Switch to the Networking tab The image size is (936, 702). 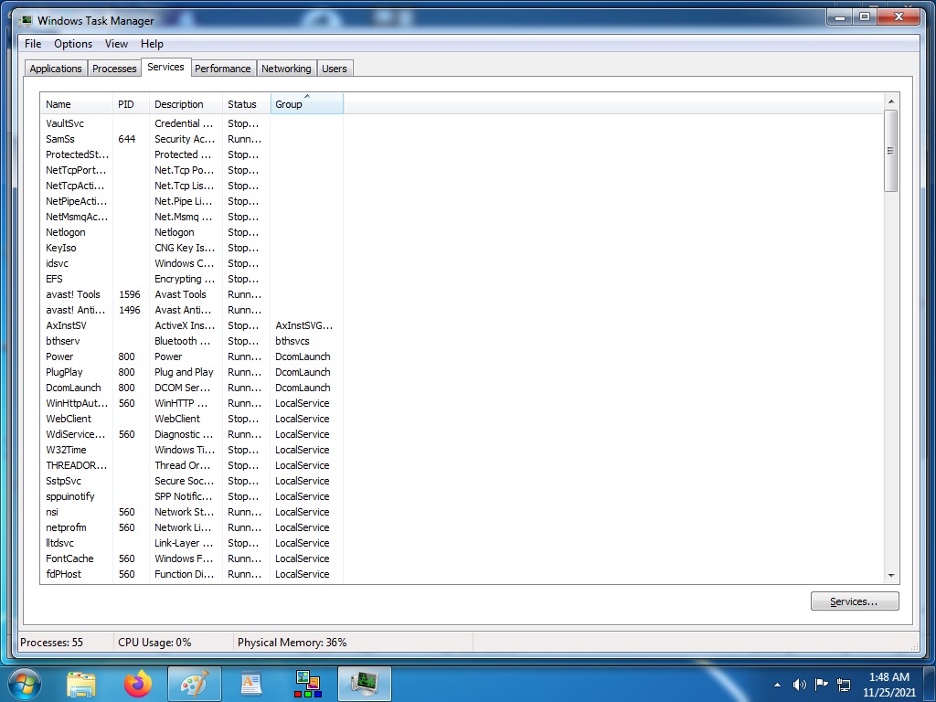(x=286, y=69)
